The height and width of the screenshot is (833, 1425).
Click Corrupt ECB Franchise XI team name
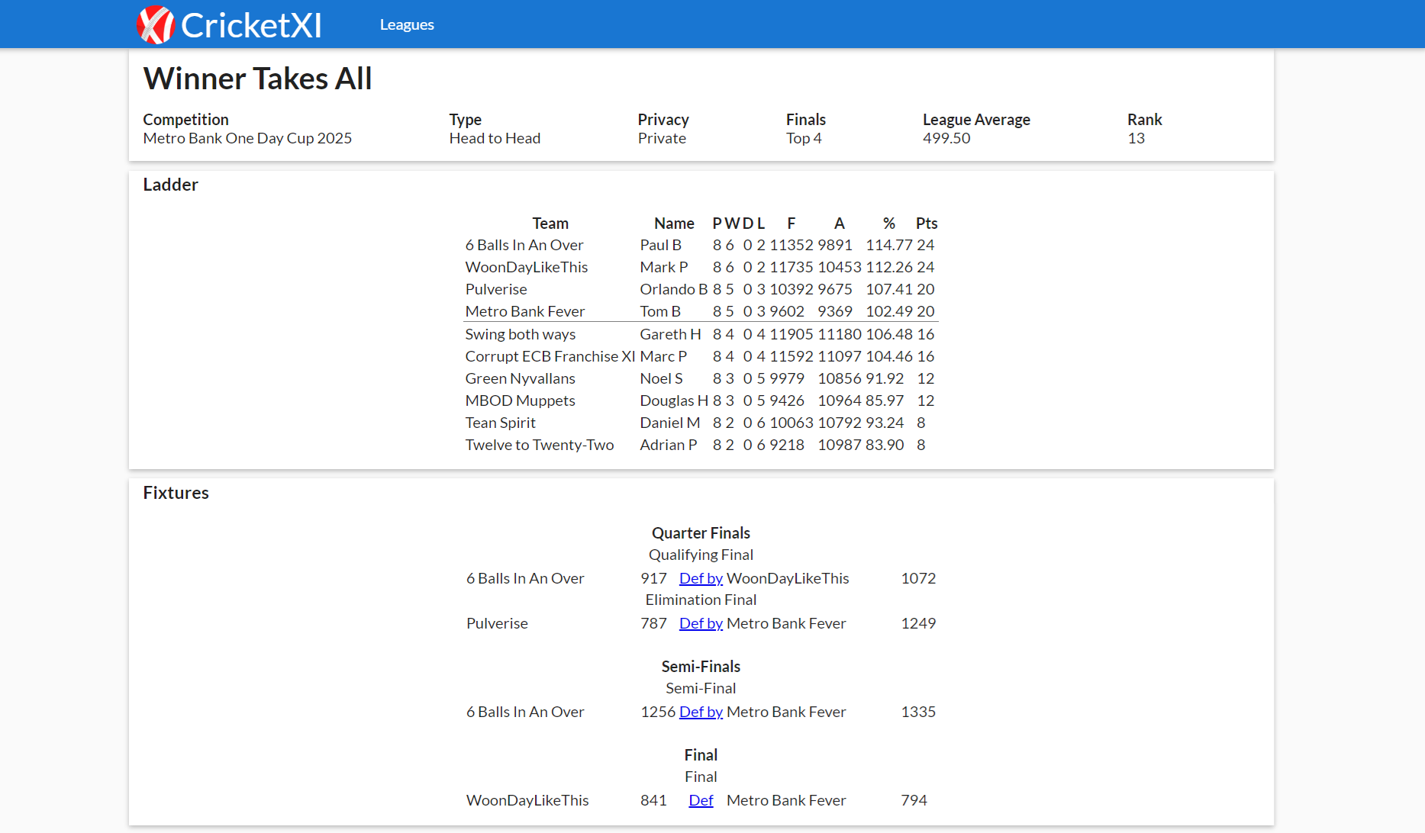point(550,356)
